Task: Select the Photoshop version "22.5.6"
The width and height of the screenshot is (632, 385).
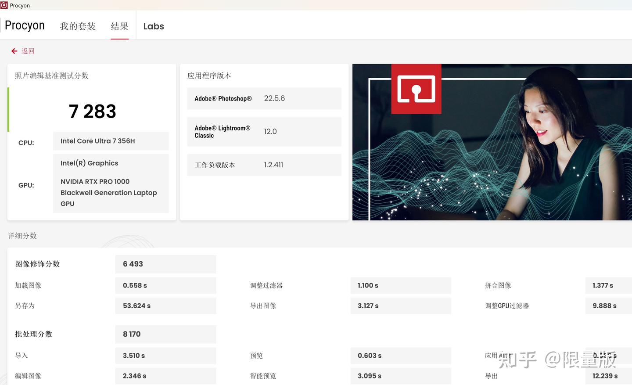Action: pos(274,98)
